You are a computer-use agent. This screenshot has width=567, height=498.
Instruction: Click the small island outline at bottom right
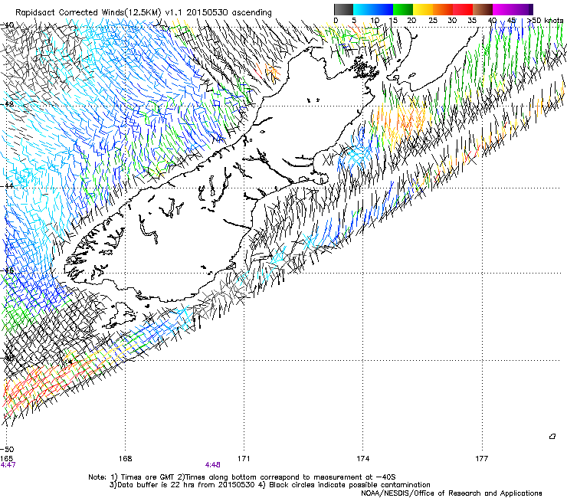552,437
